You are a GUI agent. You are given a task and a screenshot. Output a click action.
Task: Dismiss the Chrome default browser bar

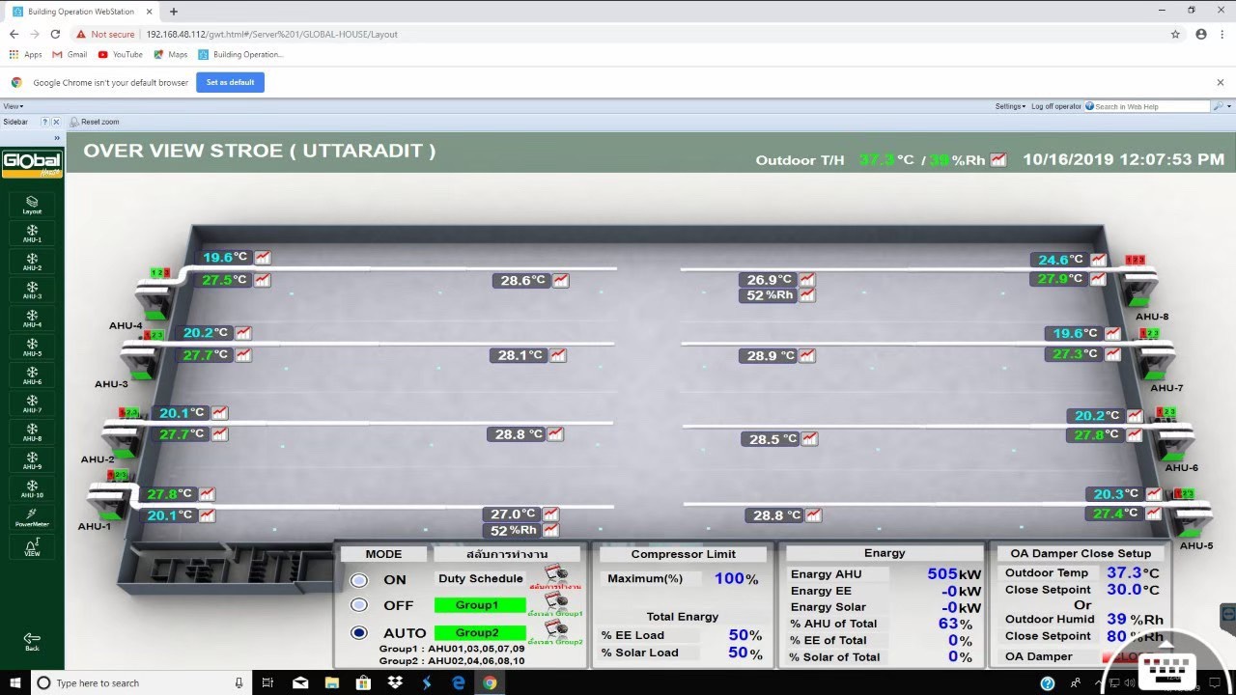coord(1221,82)
